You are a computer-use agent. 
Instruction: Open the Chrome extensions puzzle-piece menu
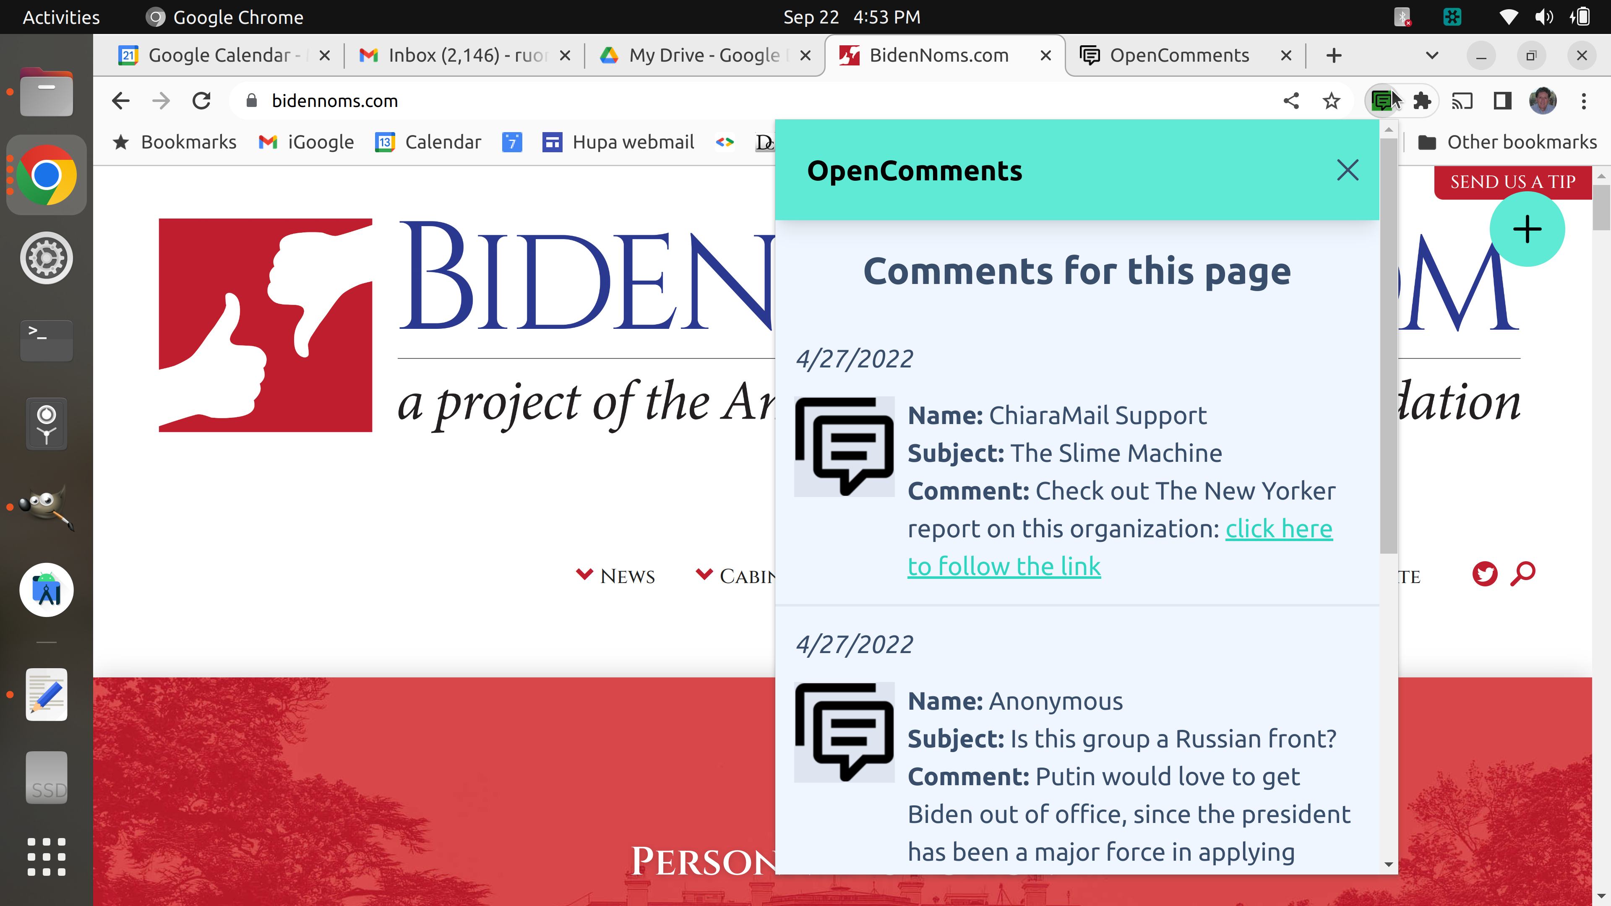pyautogui.click(x=1422, y=101)
